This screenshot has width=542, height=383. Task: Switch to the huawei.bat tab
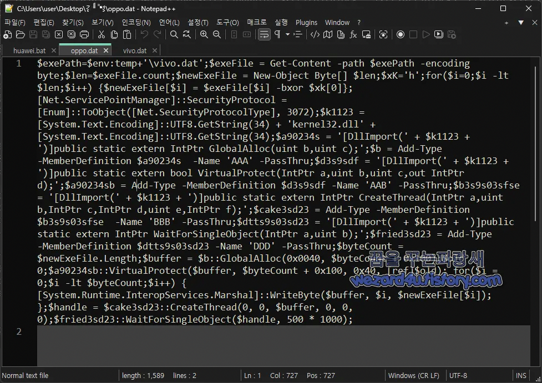tap(29, 51)
